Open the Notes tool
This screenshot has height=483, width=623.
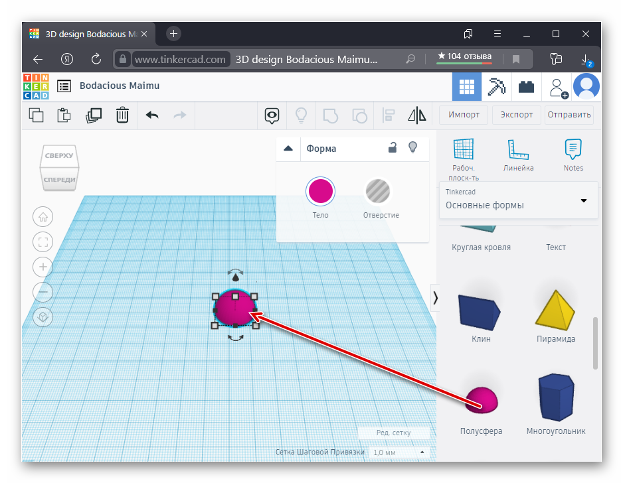point(573,155)
